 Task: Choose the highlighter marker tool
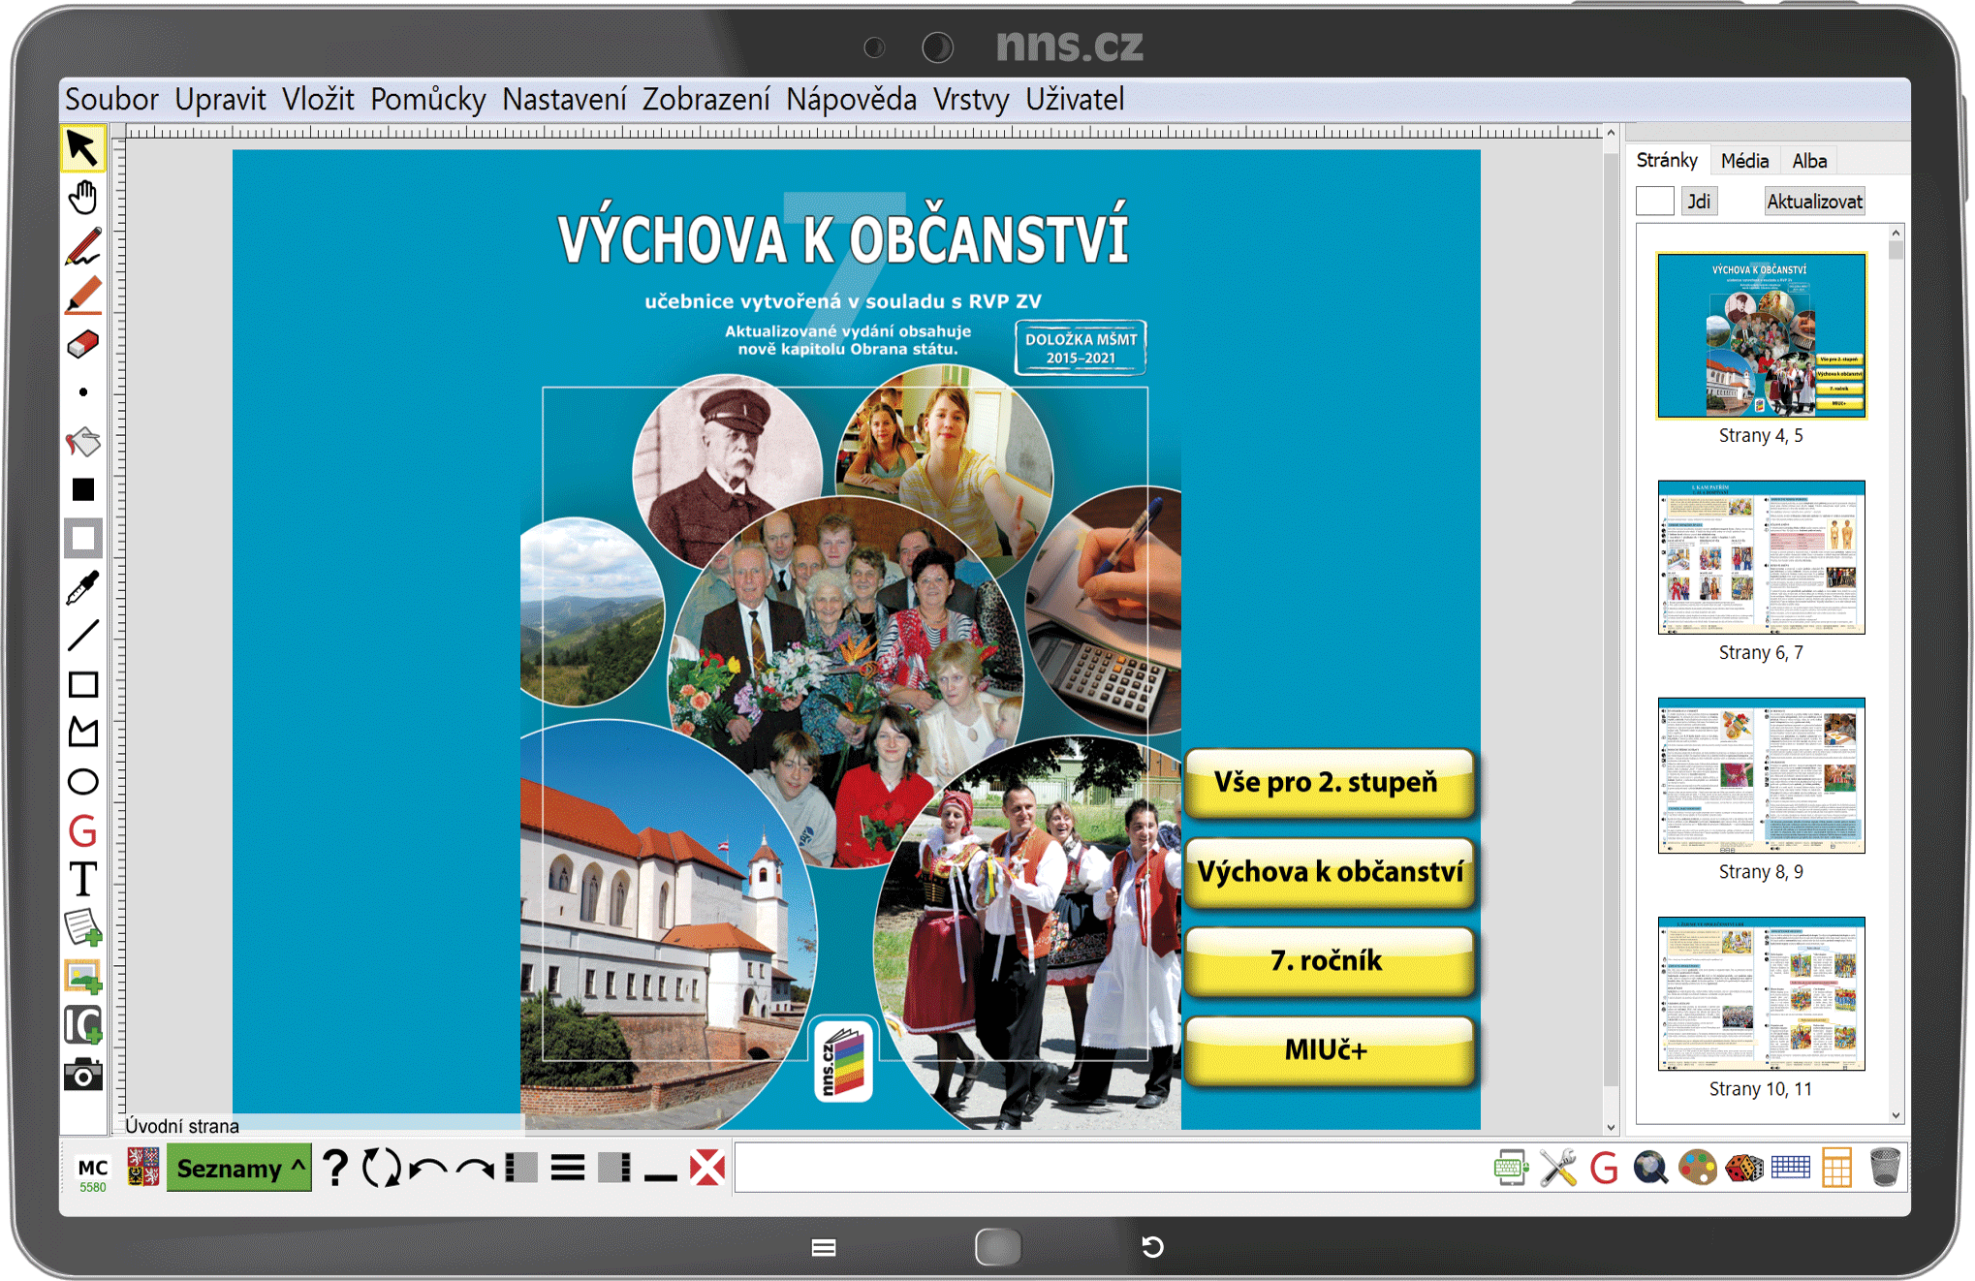83,296
